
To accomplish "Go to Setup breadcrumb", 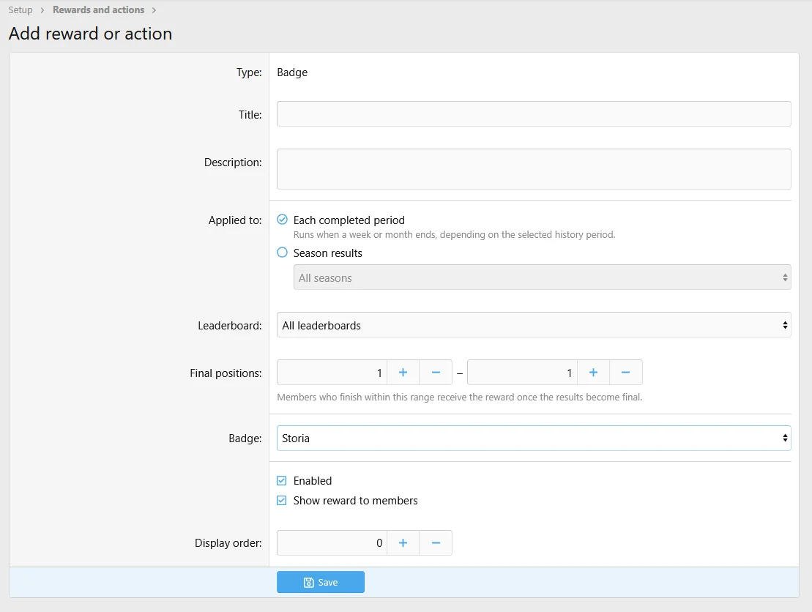I will (21, 10).
